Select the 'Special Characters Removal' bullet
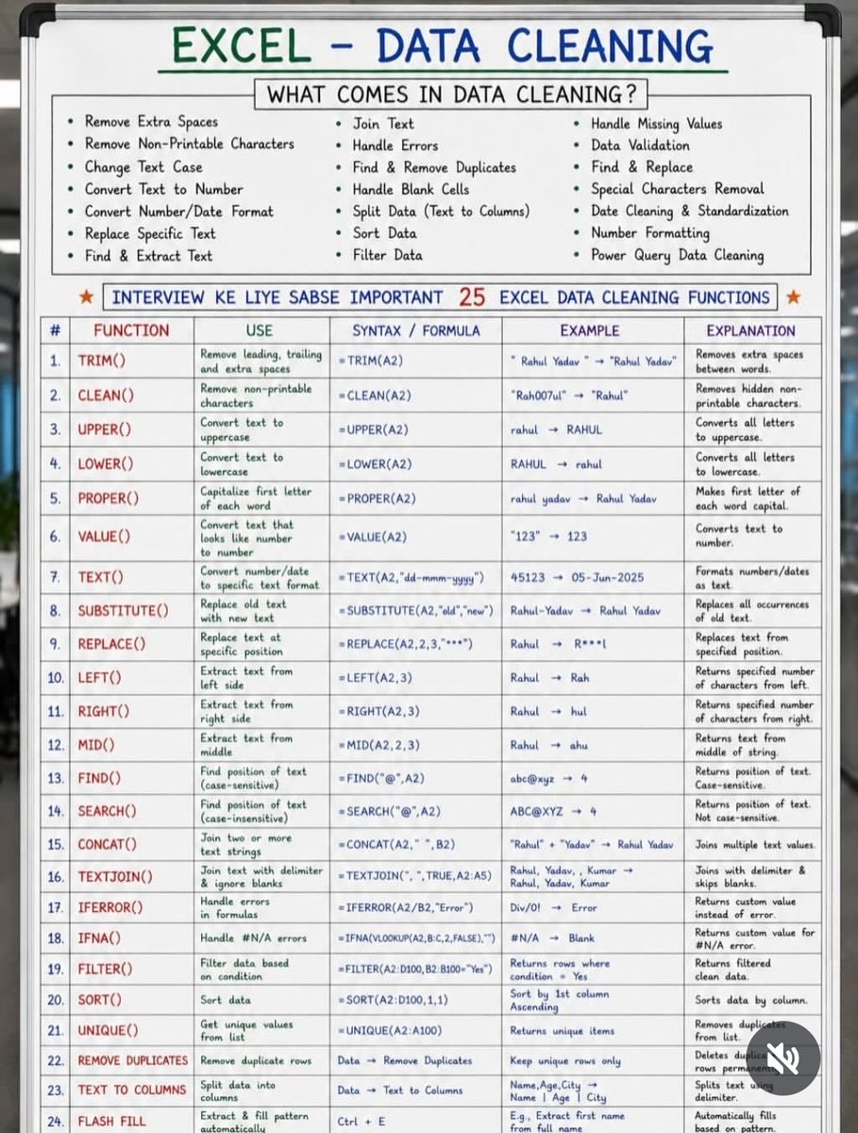Image resolution: width=858 pixels, height=1133 pixels. (x=678, y=189)
